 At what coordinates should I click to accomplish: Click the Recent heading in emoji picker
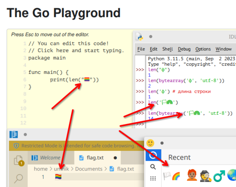tap(179, 158)
